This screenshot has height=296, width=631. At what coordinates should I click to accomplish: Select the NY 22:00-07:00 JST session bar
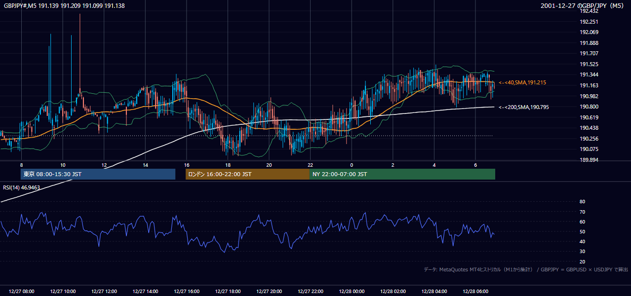click(402, 174)
